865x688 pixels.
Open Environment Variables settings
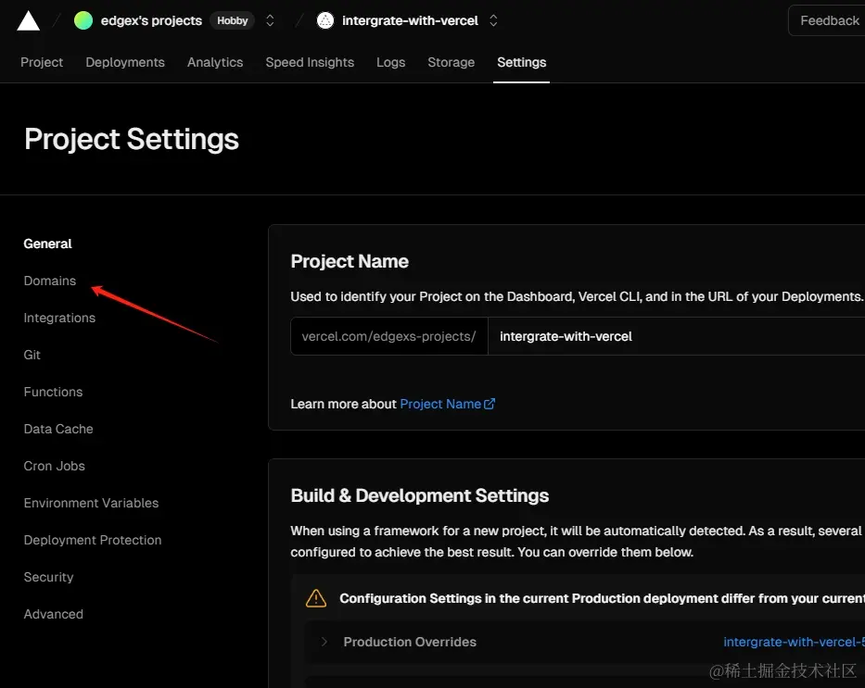point(91,503)
